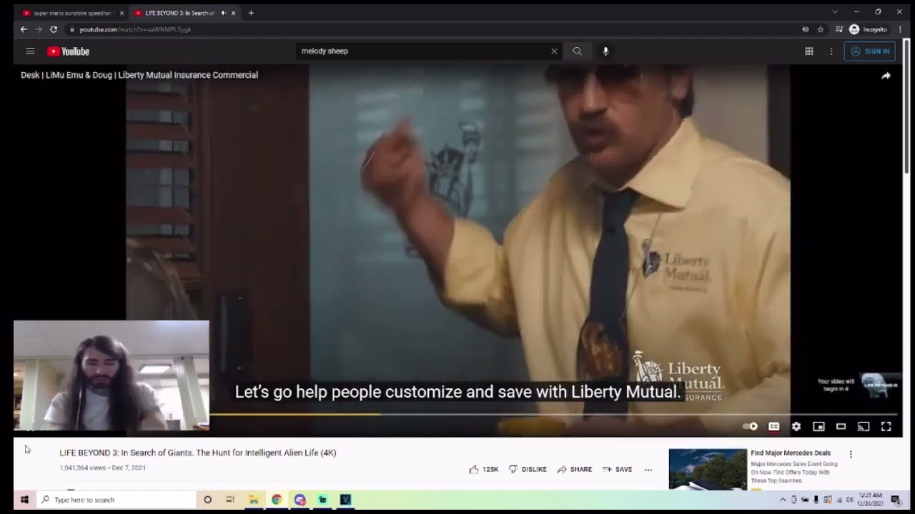
Task: Open Chrome from the taskbar
Action: click(277, 500)
